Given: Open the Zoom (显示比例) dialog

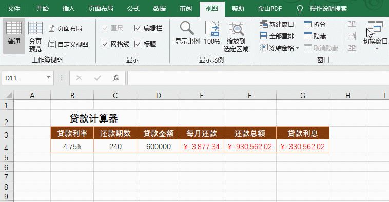Looking at the screenshot, I should 187,33.
